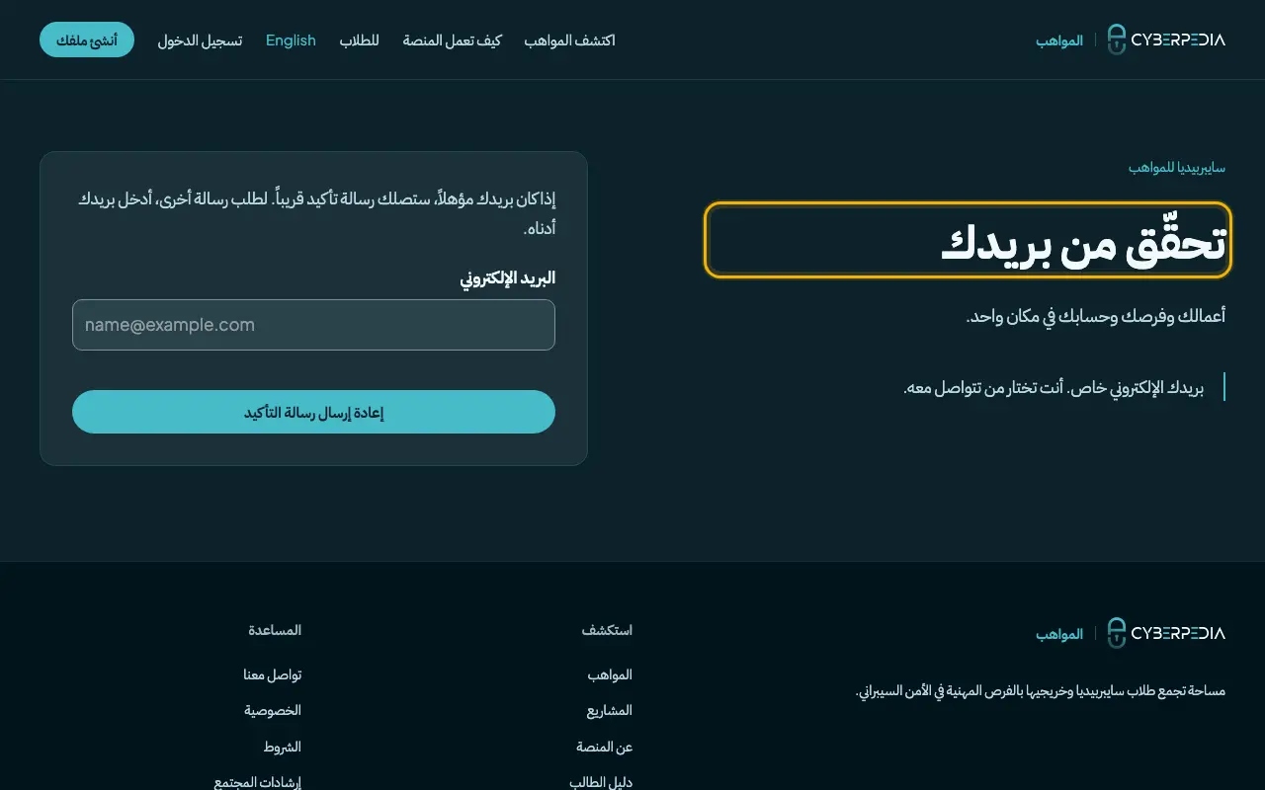Click بريدك الإلكتروني خاص privacy note
Viewport: 1265px width, 790px height.
pos(1054,388)
